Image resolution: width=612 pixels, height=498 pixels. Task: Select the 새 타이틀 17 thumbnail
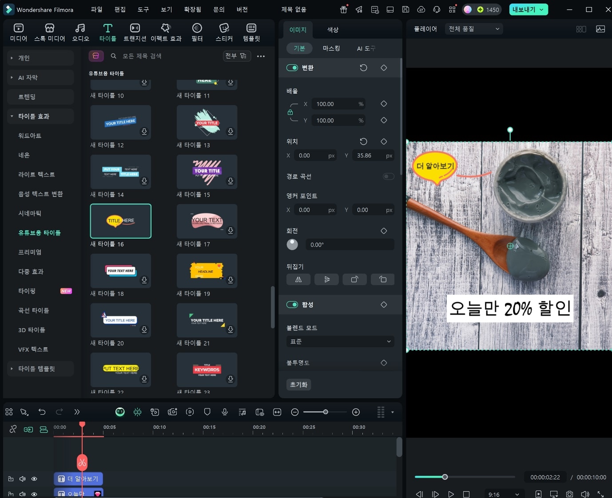(207, 221)
